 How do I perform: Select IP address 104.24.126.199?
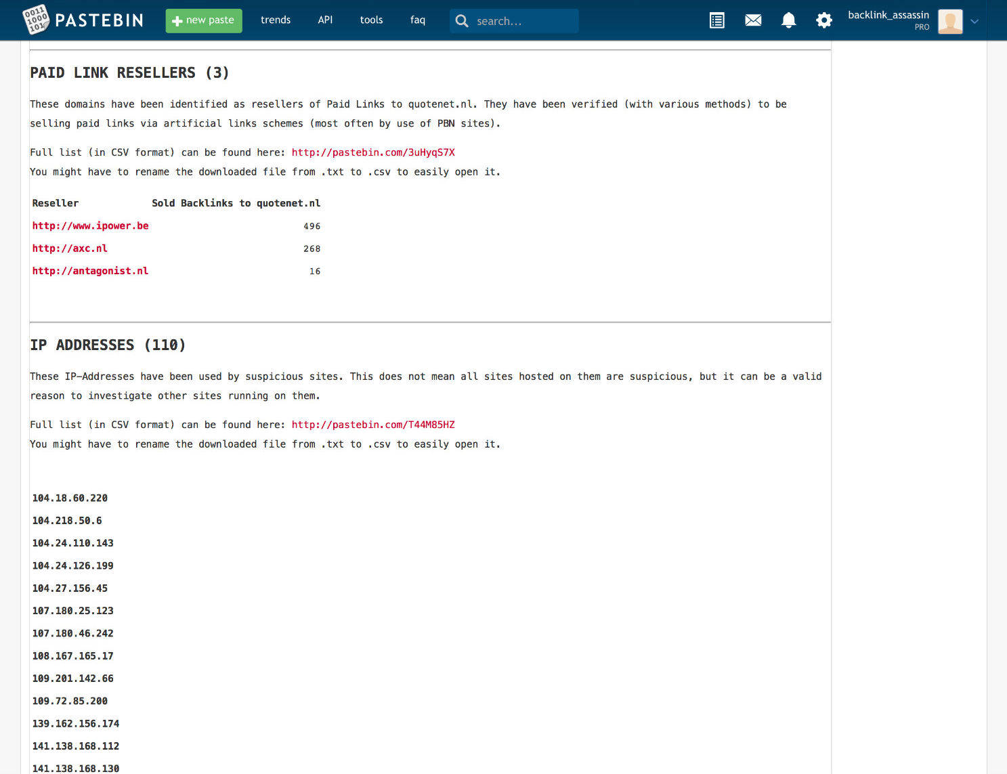click(72, 565)
